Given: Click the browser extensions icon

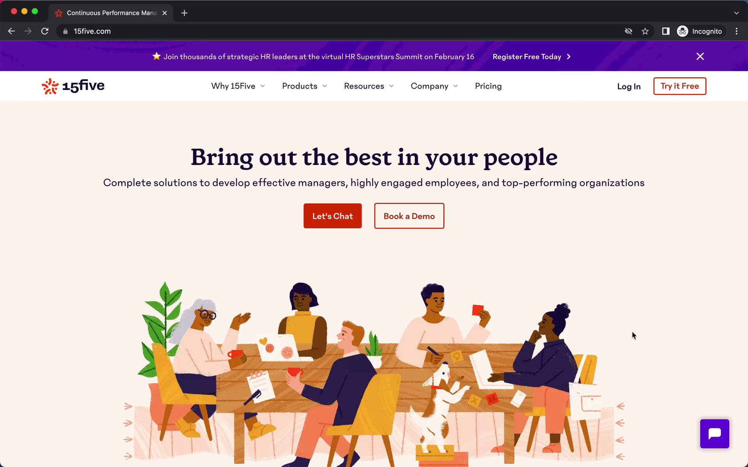Looking at the screenshot, I should [666, 31].
